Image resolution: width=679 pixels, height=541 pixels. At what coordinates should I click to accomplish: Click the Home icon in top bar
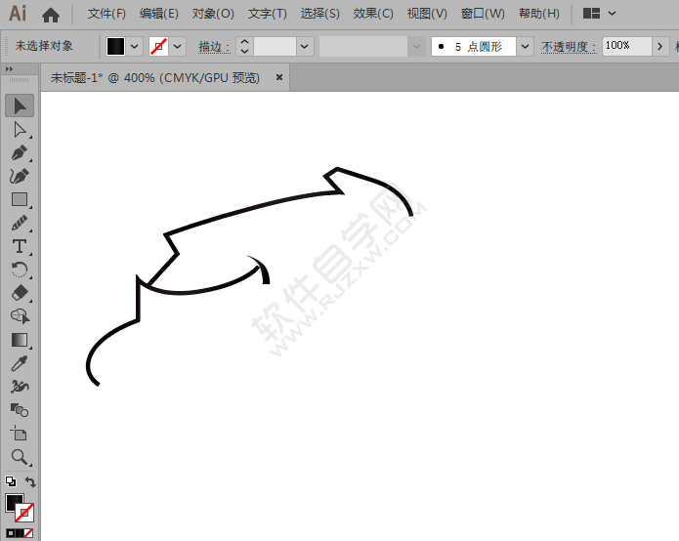[x=51, y=15]
